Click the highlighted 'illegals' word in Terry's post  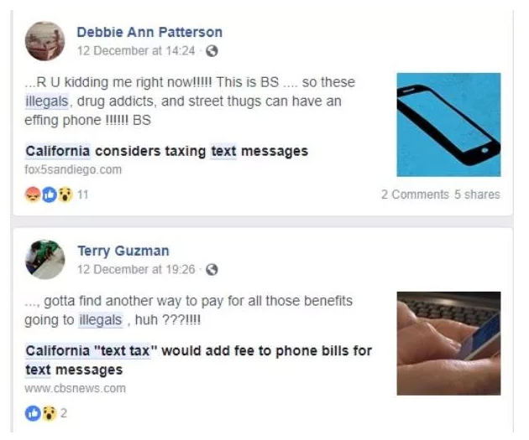100,320
